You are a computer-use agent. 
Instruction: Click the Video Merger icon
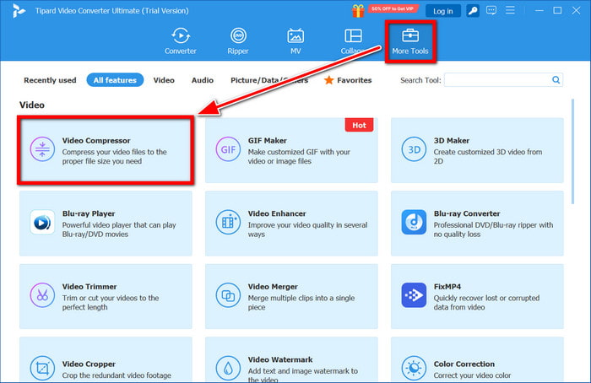tap(228, 295)
